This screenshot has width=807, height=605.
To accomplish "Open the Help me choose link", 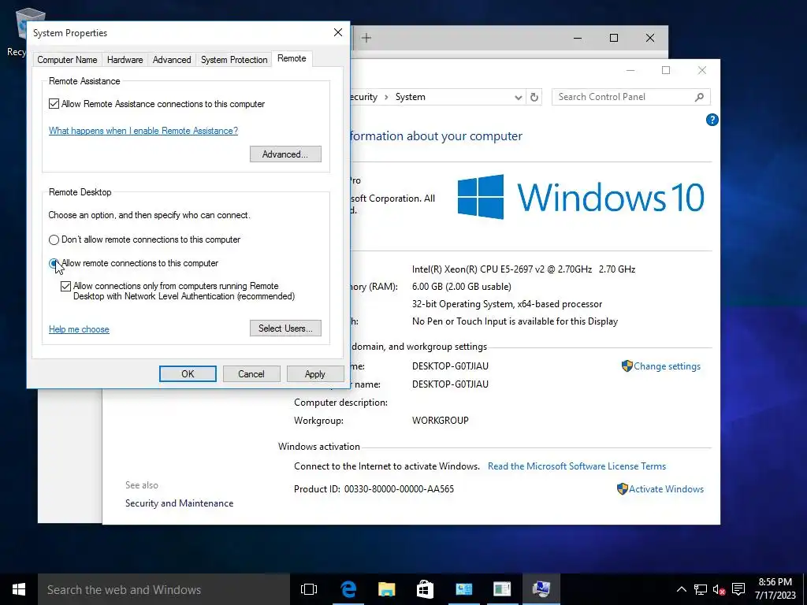I will pos(79,329).
